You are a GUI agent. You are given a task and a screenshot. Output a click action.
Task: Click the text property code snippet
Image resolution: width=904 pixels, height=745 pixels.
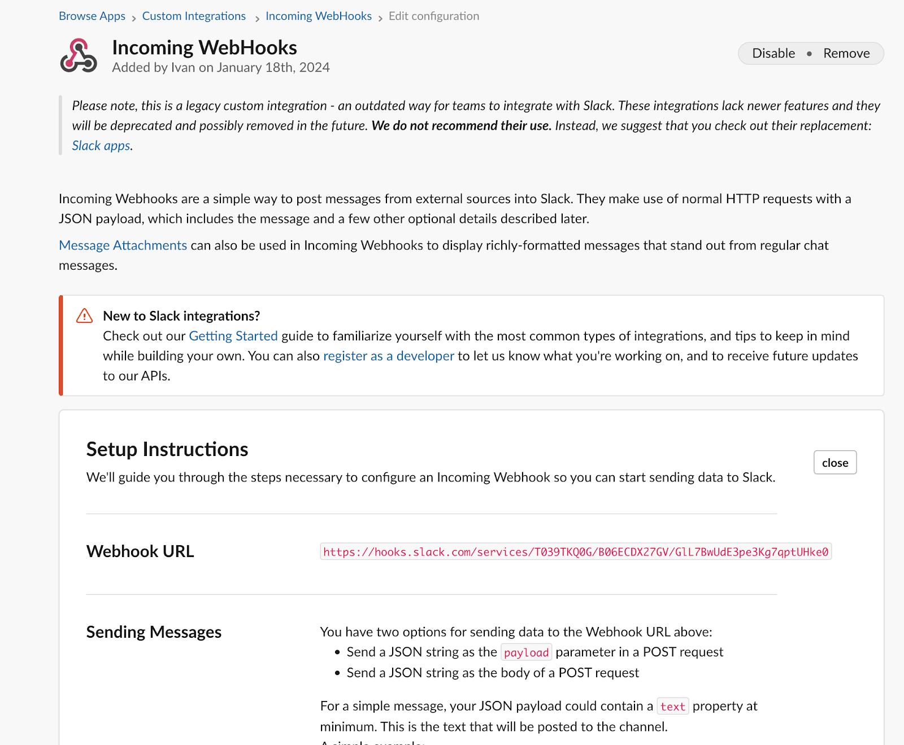(673, 707)
